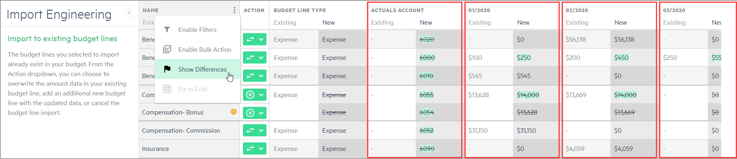Click the Fit to Grid icon
The image size is (737, 159).
click(167, 89)
